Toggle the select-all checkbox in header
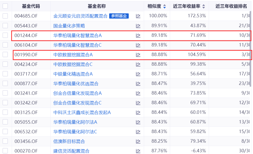This screenshot has width=253, height=154. (5, 6)
